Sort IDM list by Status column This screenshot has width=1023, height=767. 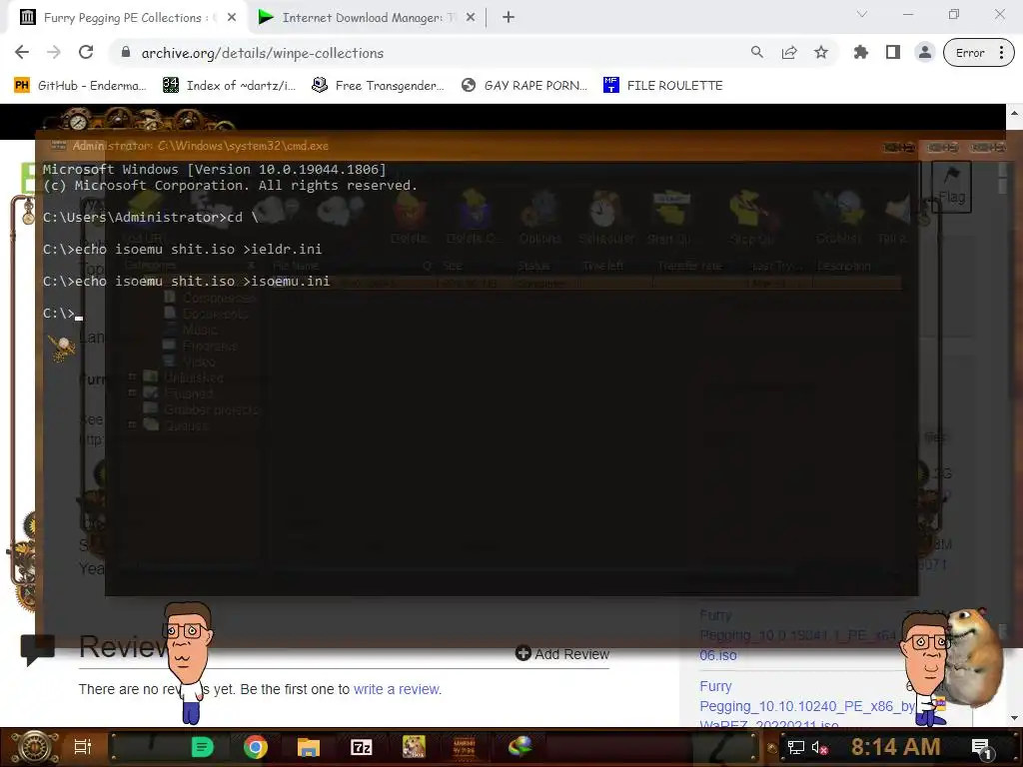click(x=533, y=266)
